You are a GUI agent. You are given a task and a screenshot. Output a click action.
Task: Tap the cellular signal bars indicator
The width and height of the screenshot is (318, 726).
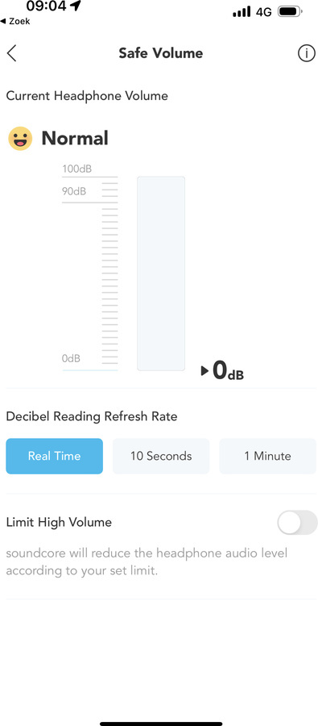[x=242, y=11]
